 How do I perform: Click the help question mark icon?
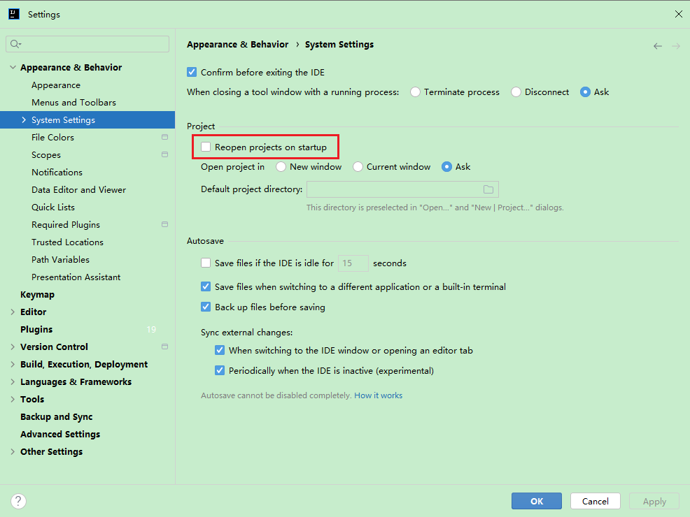pyautogui.click(x=19, y=501)
